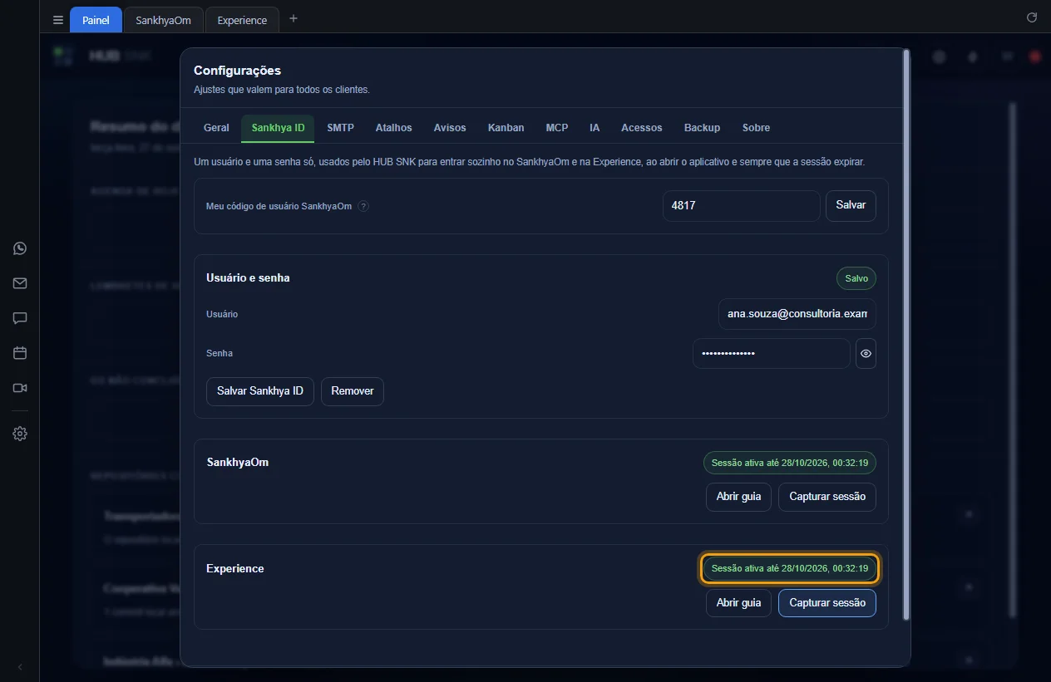Click Salvar next to the user code
Screen dimensions: 1051x682
pyautogui.click(x=851, y=206)
